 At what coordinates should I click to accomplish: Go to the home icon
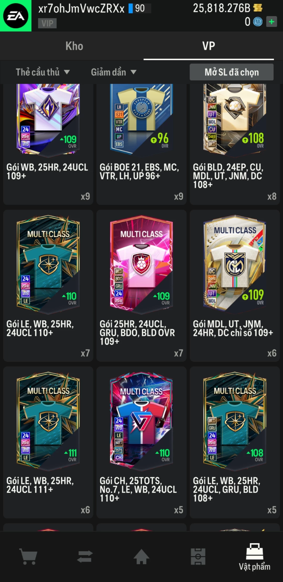click(x=141, y=556)
